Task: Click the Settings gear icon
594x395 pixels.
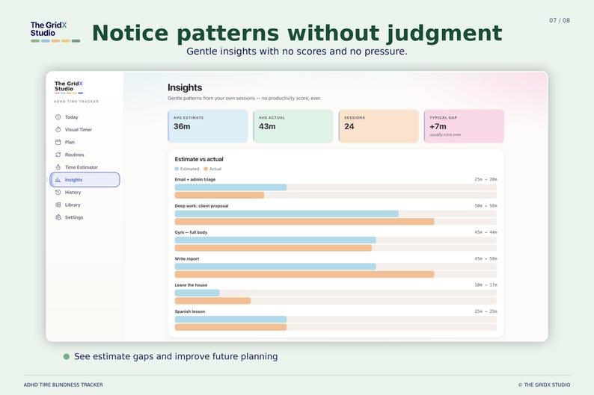Action: 58,217
